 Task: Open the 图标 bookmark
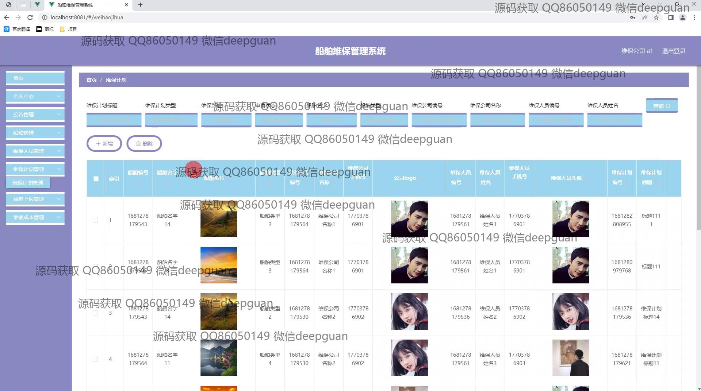click(x=45, y=29)
